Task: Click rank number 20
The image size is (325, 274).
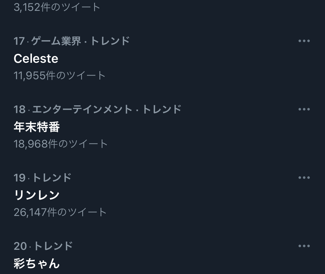Action: (20, 246)
